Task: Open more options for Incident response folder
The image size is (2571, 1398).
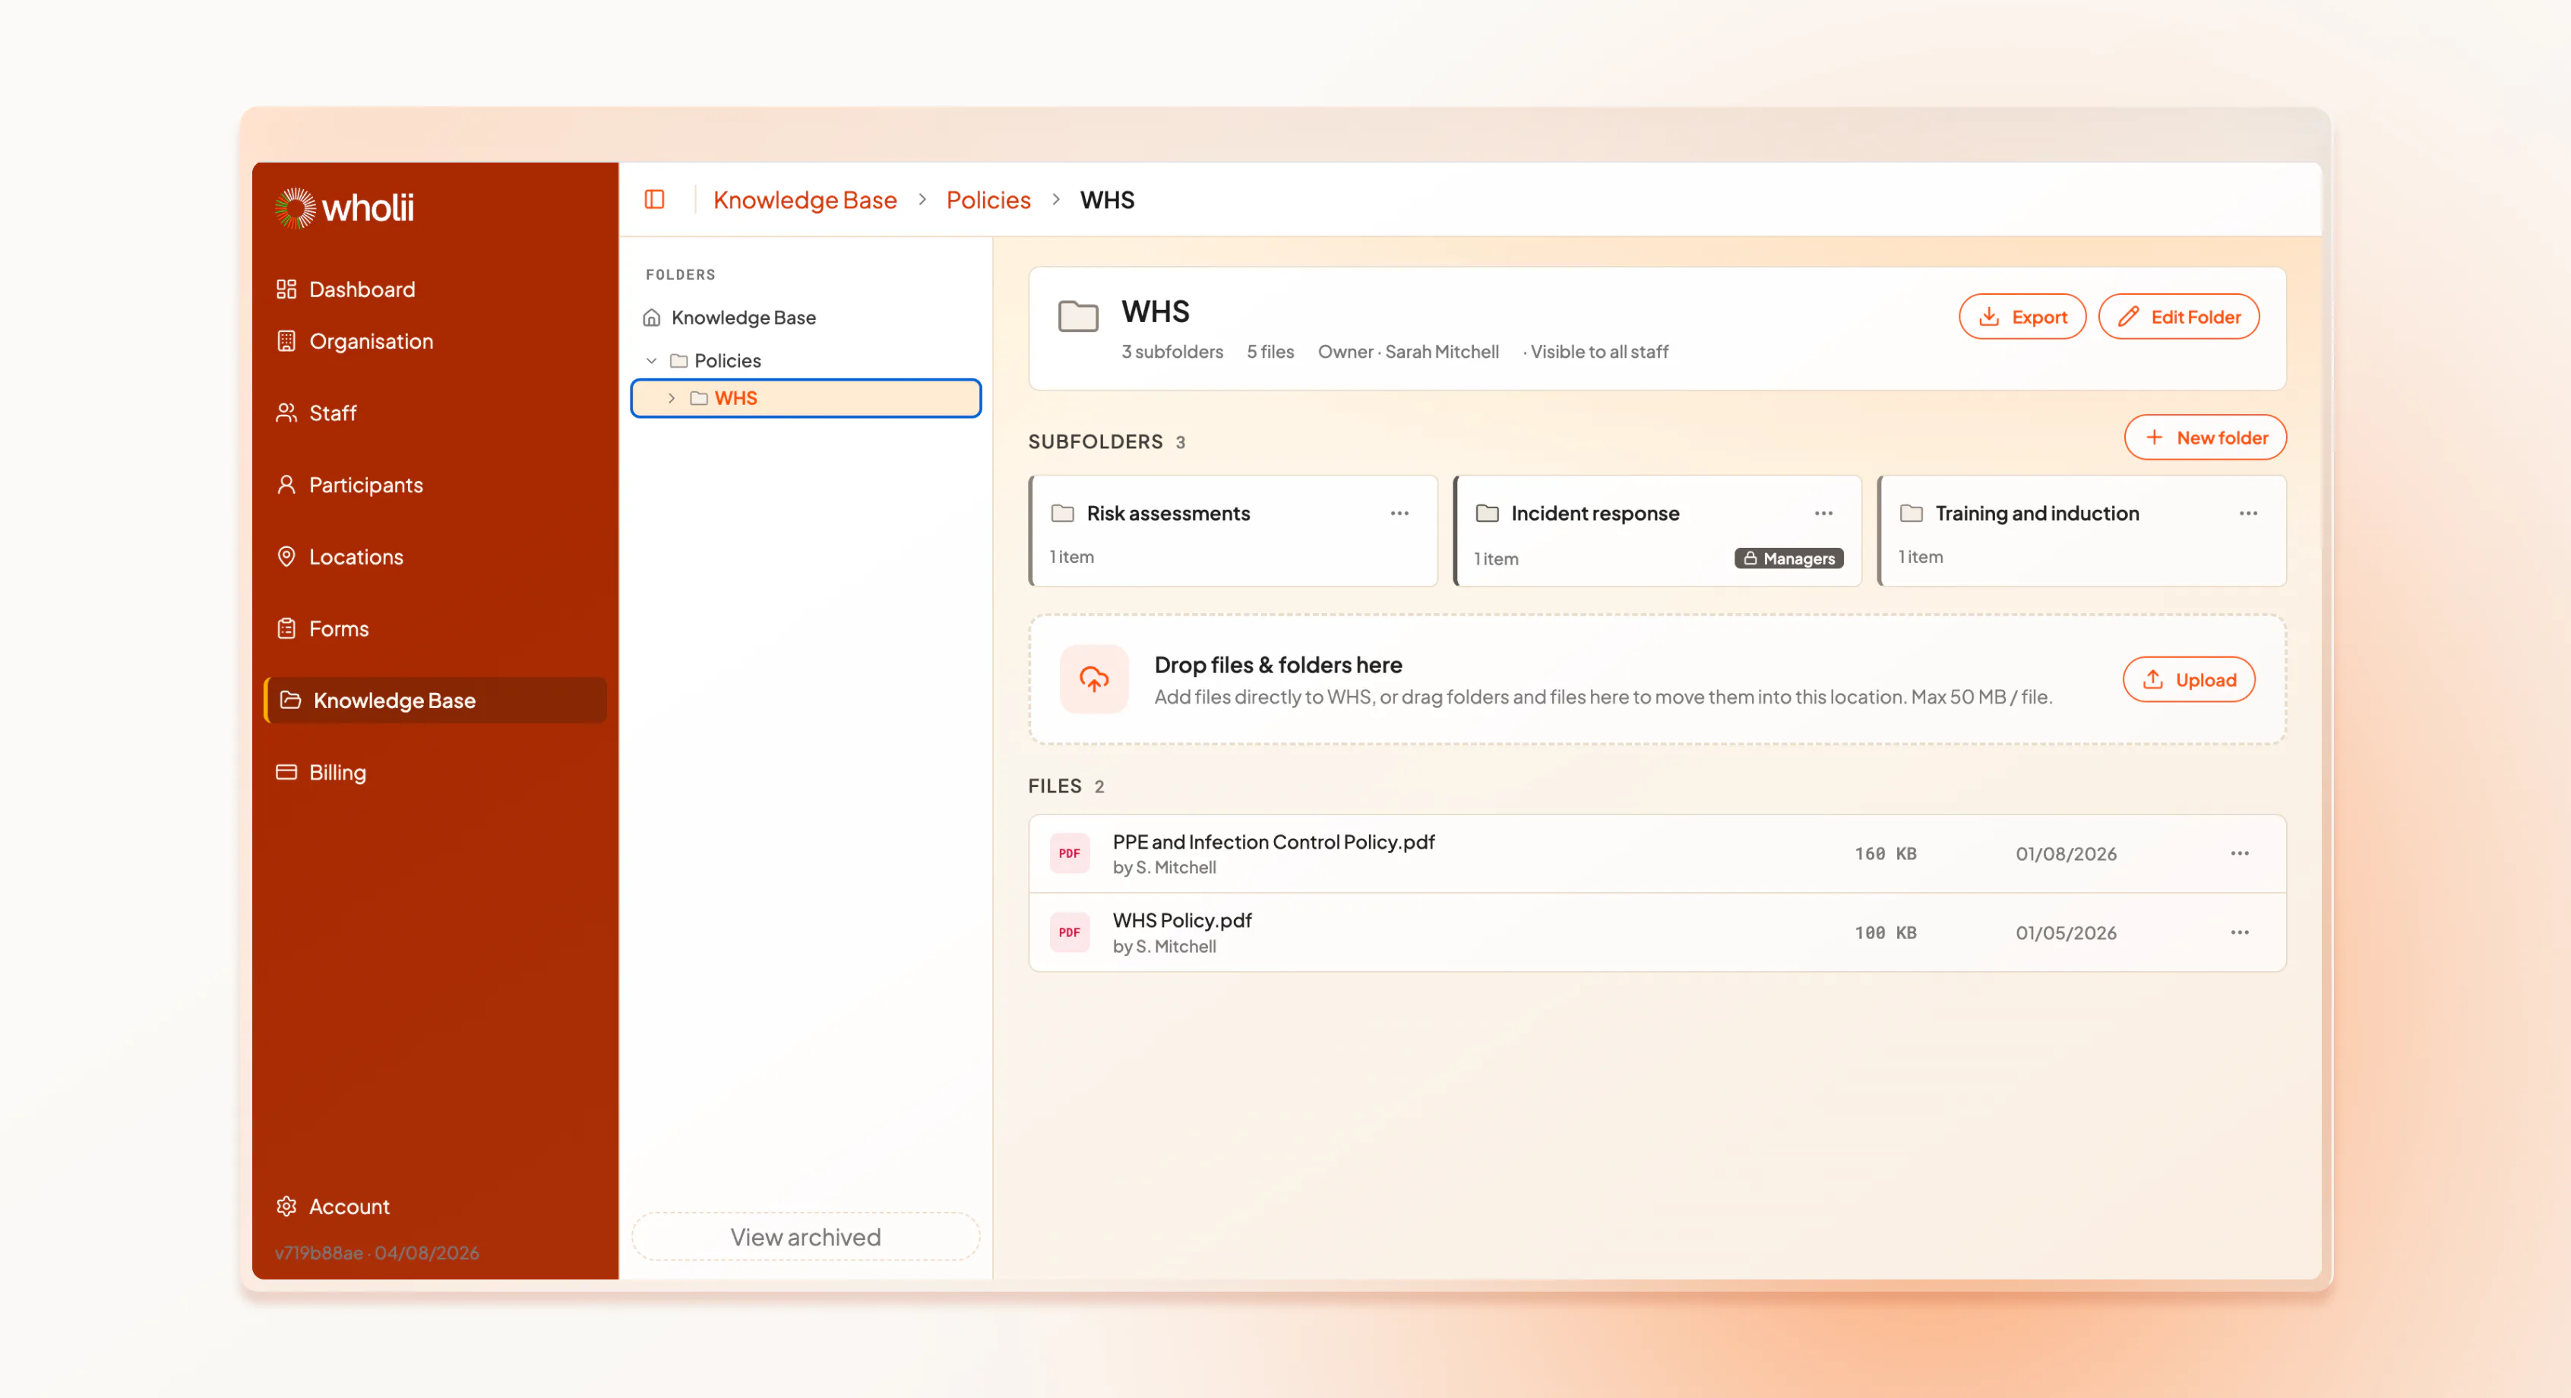Action: 1823,513
